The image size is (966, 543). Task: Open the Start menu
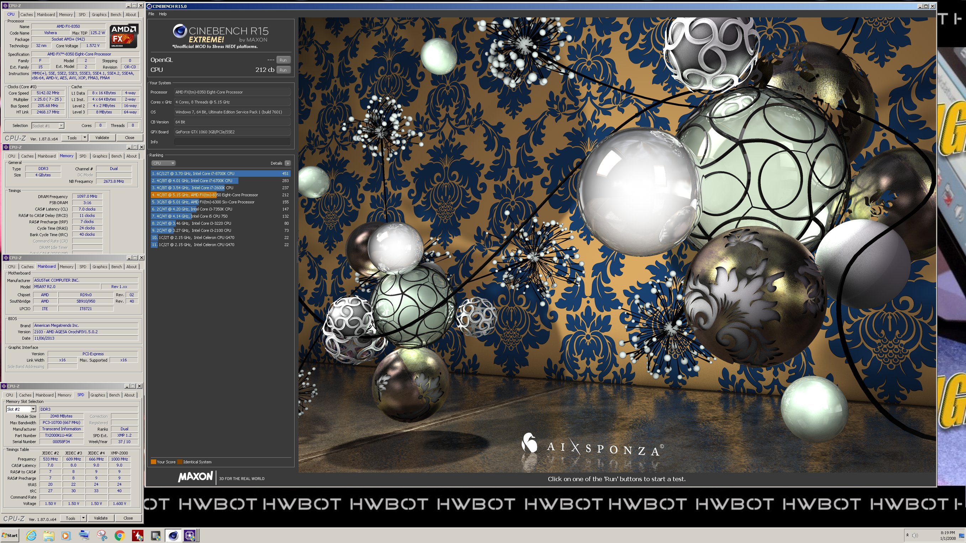pos(10,535)
